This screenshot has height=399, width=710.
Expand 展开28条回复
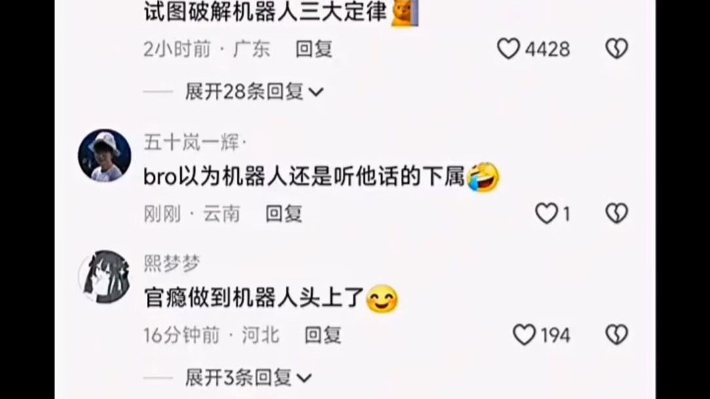(x=255, y=92)
